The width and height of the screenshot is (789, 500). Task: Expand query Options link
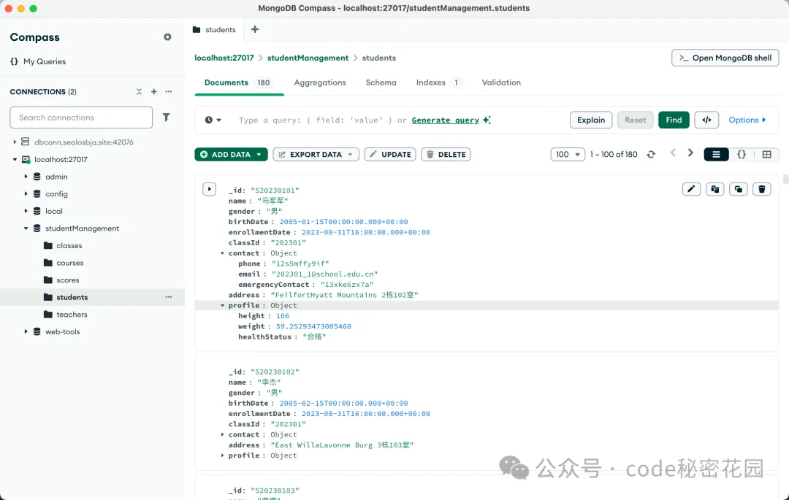tap(747, 120)
